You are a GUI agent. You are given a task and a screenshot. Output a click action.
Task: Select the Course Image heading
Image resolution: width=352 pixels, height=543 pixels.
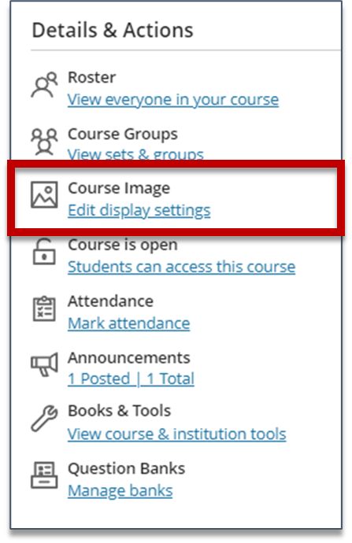pos(119,188)
